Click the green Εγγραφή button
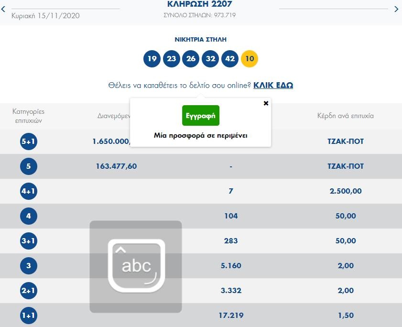This screenshot has width=402, height=327. (x=201, y=116)
